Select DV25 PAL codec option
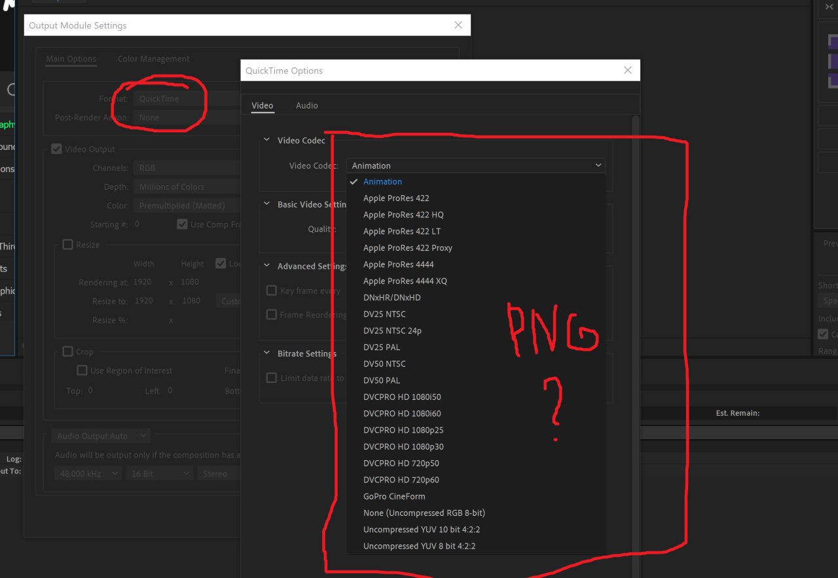Viewport: 838px width, 578px height. [476, 347]
